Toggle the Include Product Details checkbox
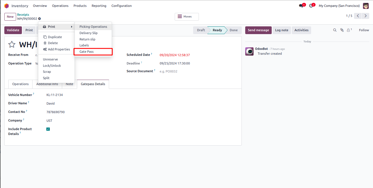This screenshot has height=188, width=373. (48, 129)
